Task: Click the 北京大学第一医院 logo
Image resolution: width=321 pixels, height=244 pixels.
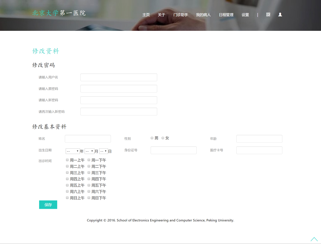Action: [x=59, y=13]
